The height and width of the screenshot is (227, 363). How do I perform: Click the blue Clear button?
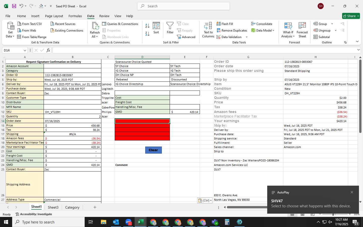[x=153, y=150]
